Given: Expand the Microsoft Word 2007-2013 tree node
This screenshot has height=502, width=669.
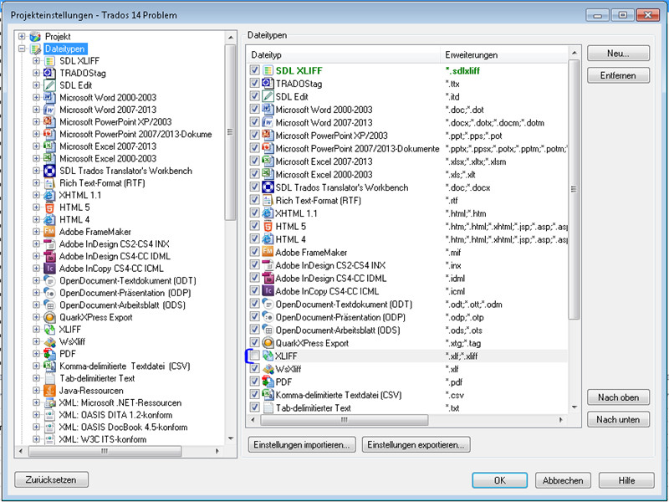Looking at the screenshot, I should tap(36, 110).
